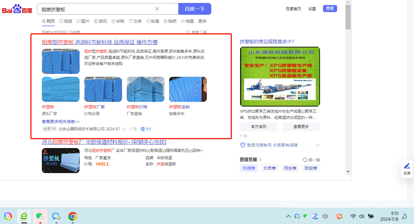Click the 官方官网 button
414x224 pixels.
click(259, 127)
